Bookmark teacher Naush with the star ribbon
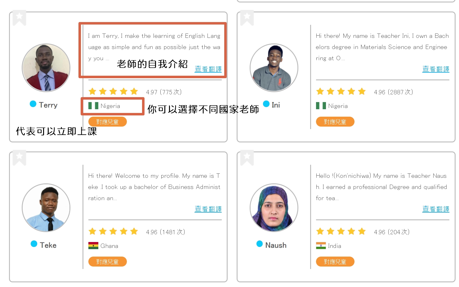The height and width of the screenshot is (287, 459). (247, 158)
